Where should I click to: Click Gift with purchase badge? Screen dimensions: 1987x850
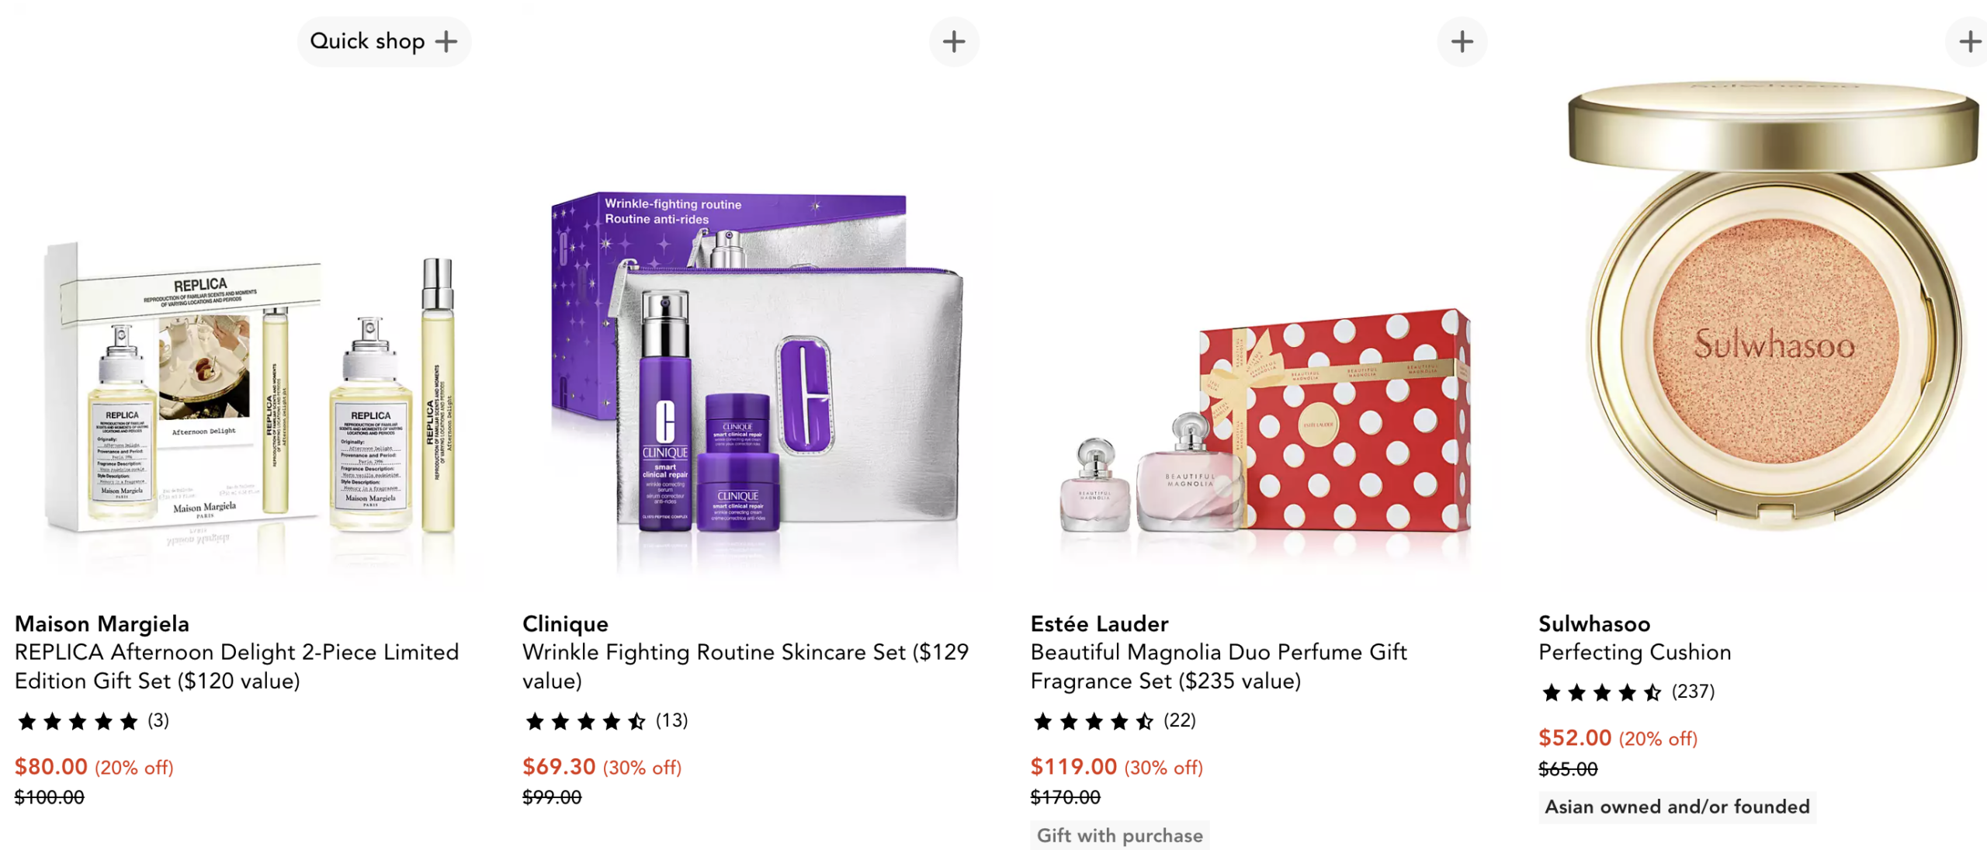(1119, 835)
